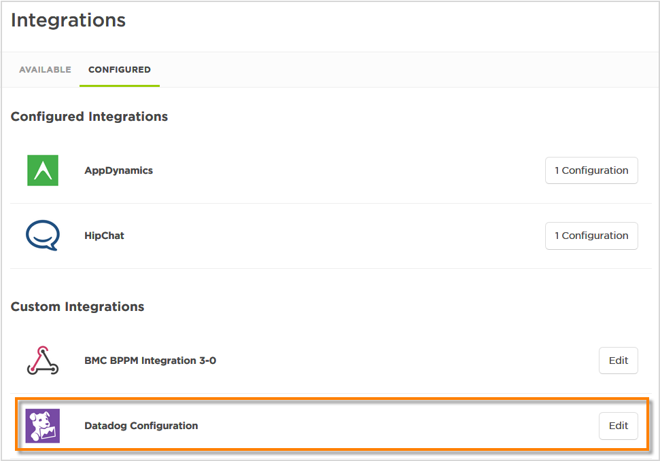The width and height of the screenshot is (660, 461).
Task: Select the HipChat integration name
Action: (104, 236)
